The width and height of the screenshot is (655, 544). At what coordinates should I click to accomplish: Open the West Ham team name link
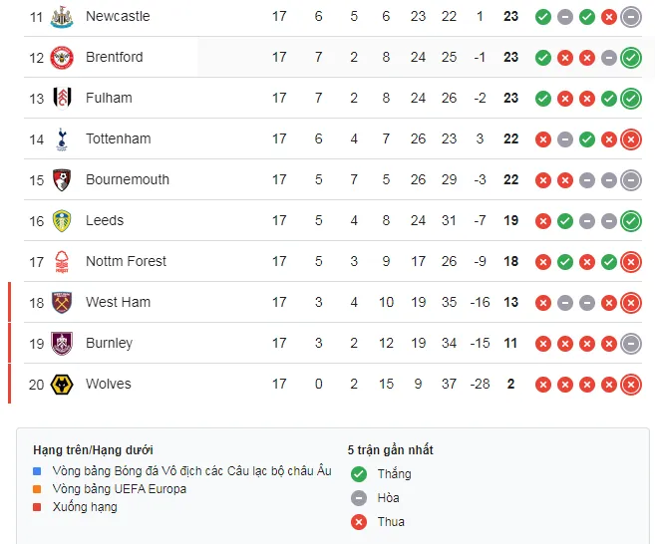118,302
